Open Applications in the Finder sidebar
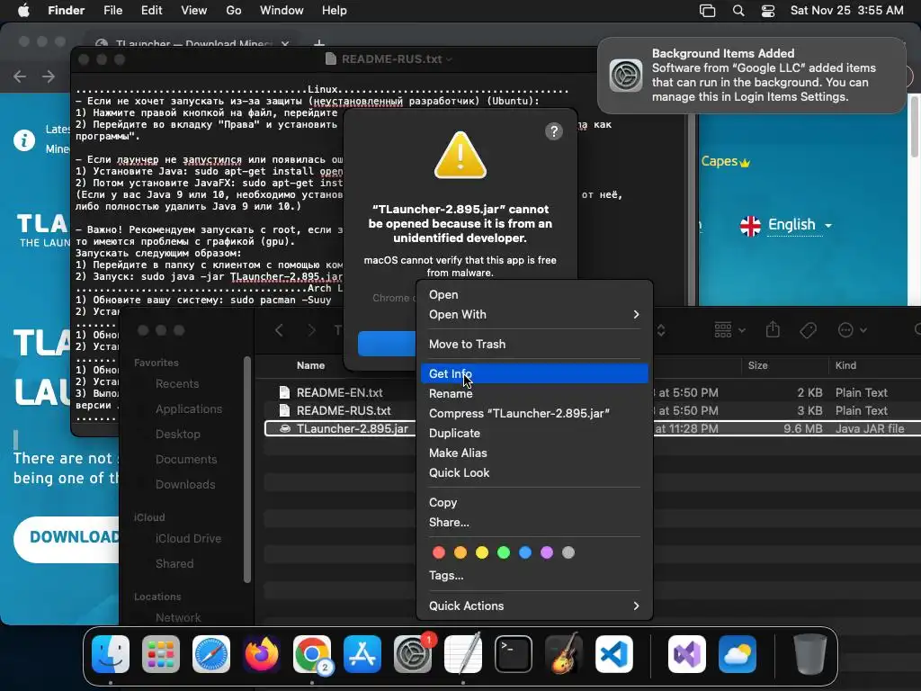 point(189,409)
